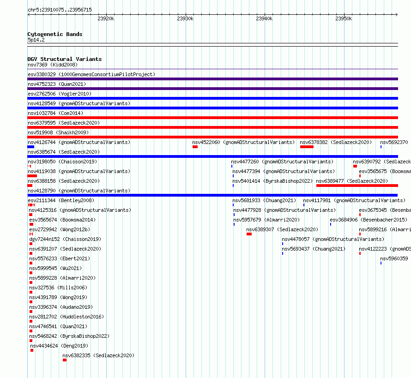Viewport: 411px width, 378px height.
Task: Click nsv5692370 variant label
Action: (394, 142)
